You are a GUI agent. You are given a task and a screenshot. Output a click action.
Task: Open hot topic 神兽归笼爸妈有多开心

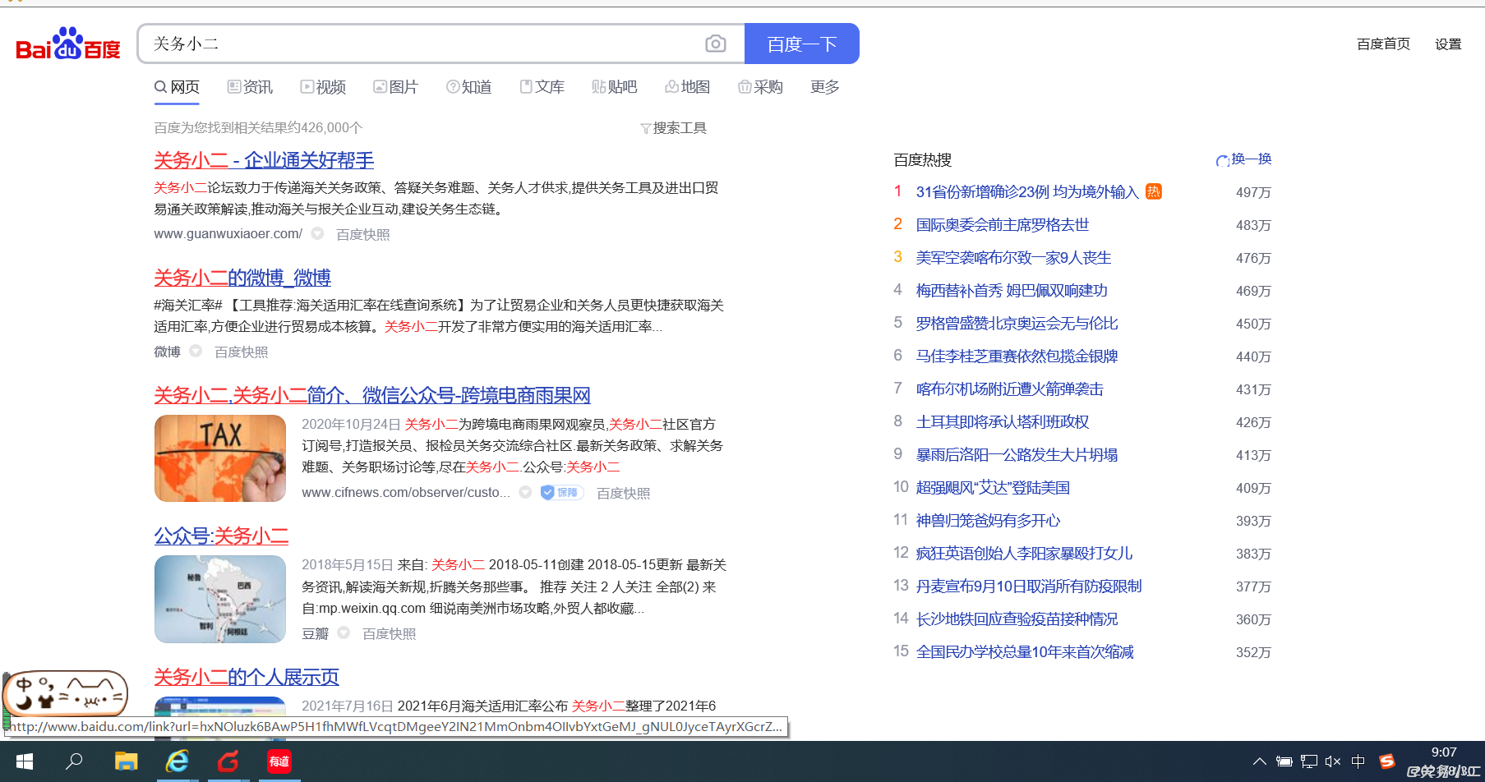[x=989, y=521]
